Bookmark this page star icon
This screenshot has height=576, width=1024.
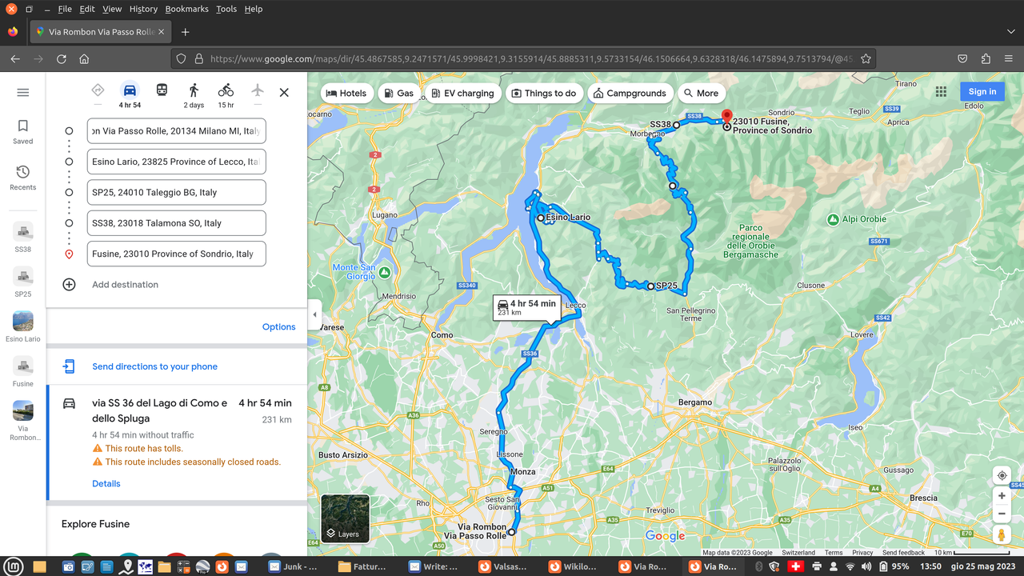866,58
